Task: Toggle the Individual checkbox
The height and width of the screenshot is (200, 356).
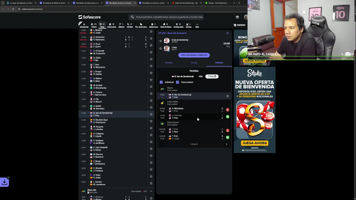Action: (x=161, y=82)
